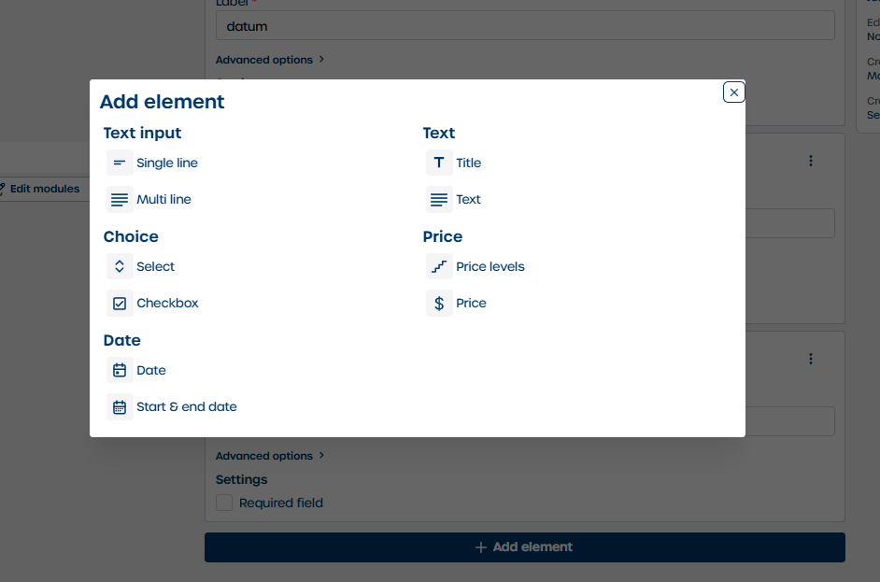This screenshot has height=582, width=880.
Task: Choose the Text paragraph icon
Action: pos(438,199)
